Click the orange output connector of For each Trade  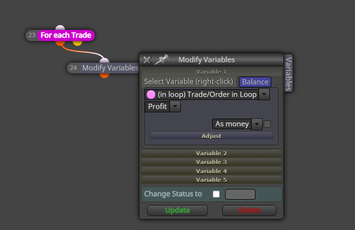[60, 43]
